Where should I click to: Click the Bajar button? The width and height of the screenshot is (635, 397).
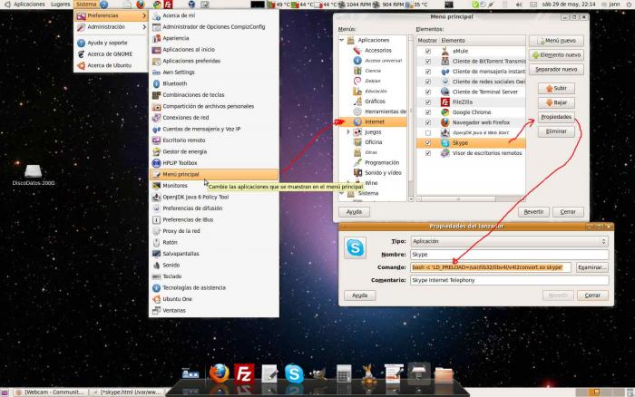pos(556,102)
